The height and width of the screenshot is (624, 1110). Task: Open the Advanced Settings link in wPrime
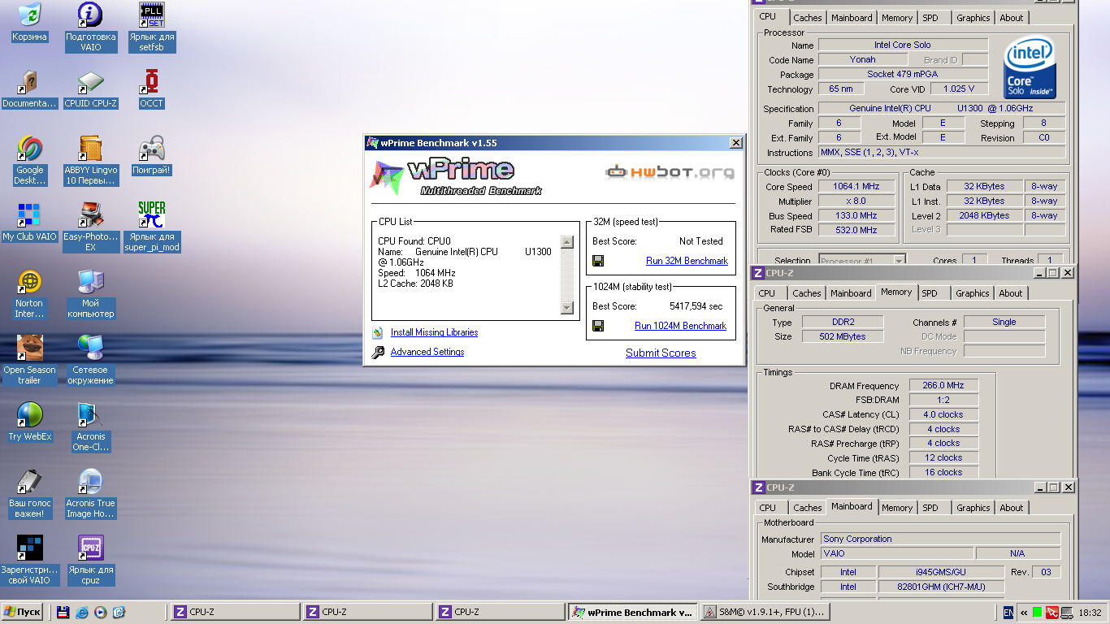(x=427, y=352)
